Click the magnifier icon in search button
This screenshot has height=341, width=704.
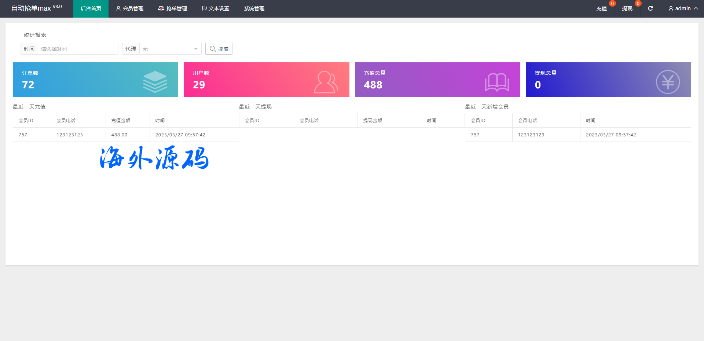pyautogui.click(x=213, y=49)
